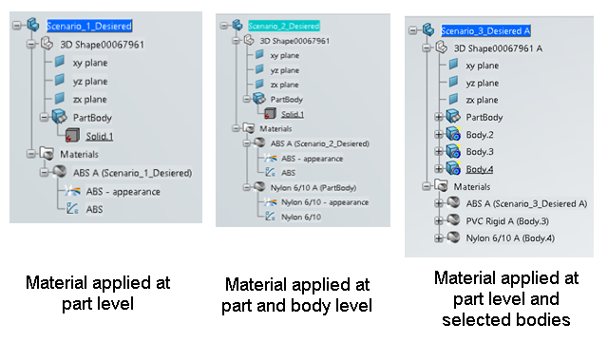Click the 3D Shape00067961 A representation icon
Image resolution: width=608 pixels, height=342 pixels.
441,48
